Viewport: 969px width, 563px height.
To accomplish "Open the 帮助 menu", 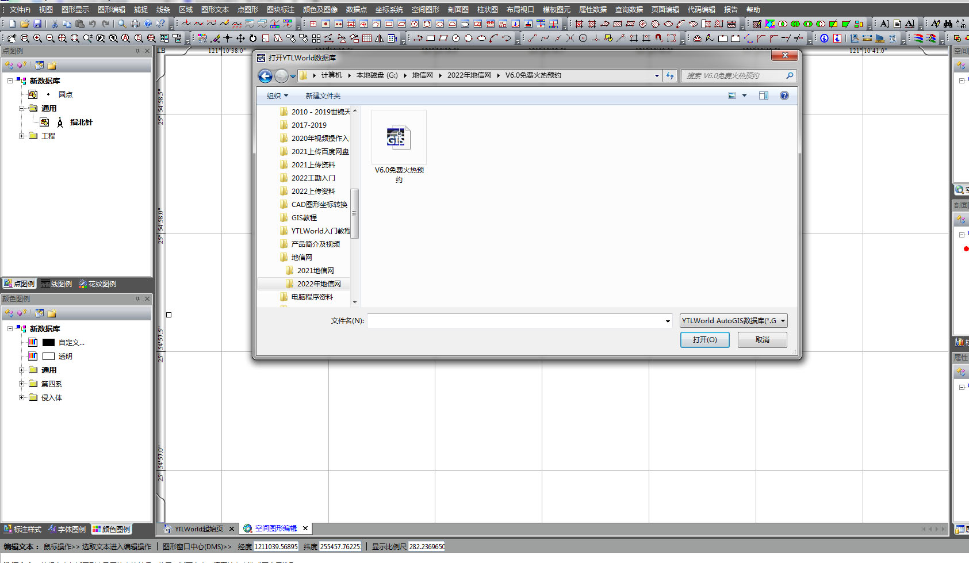I will (753, 10).
